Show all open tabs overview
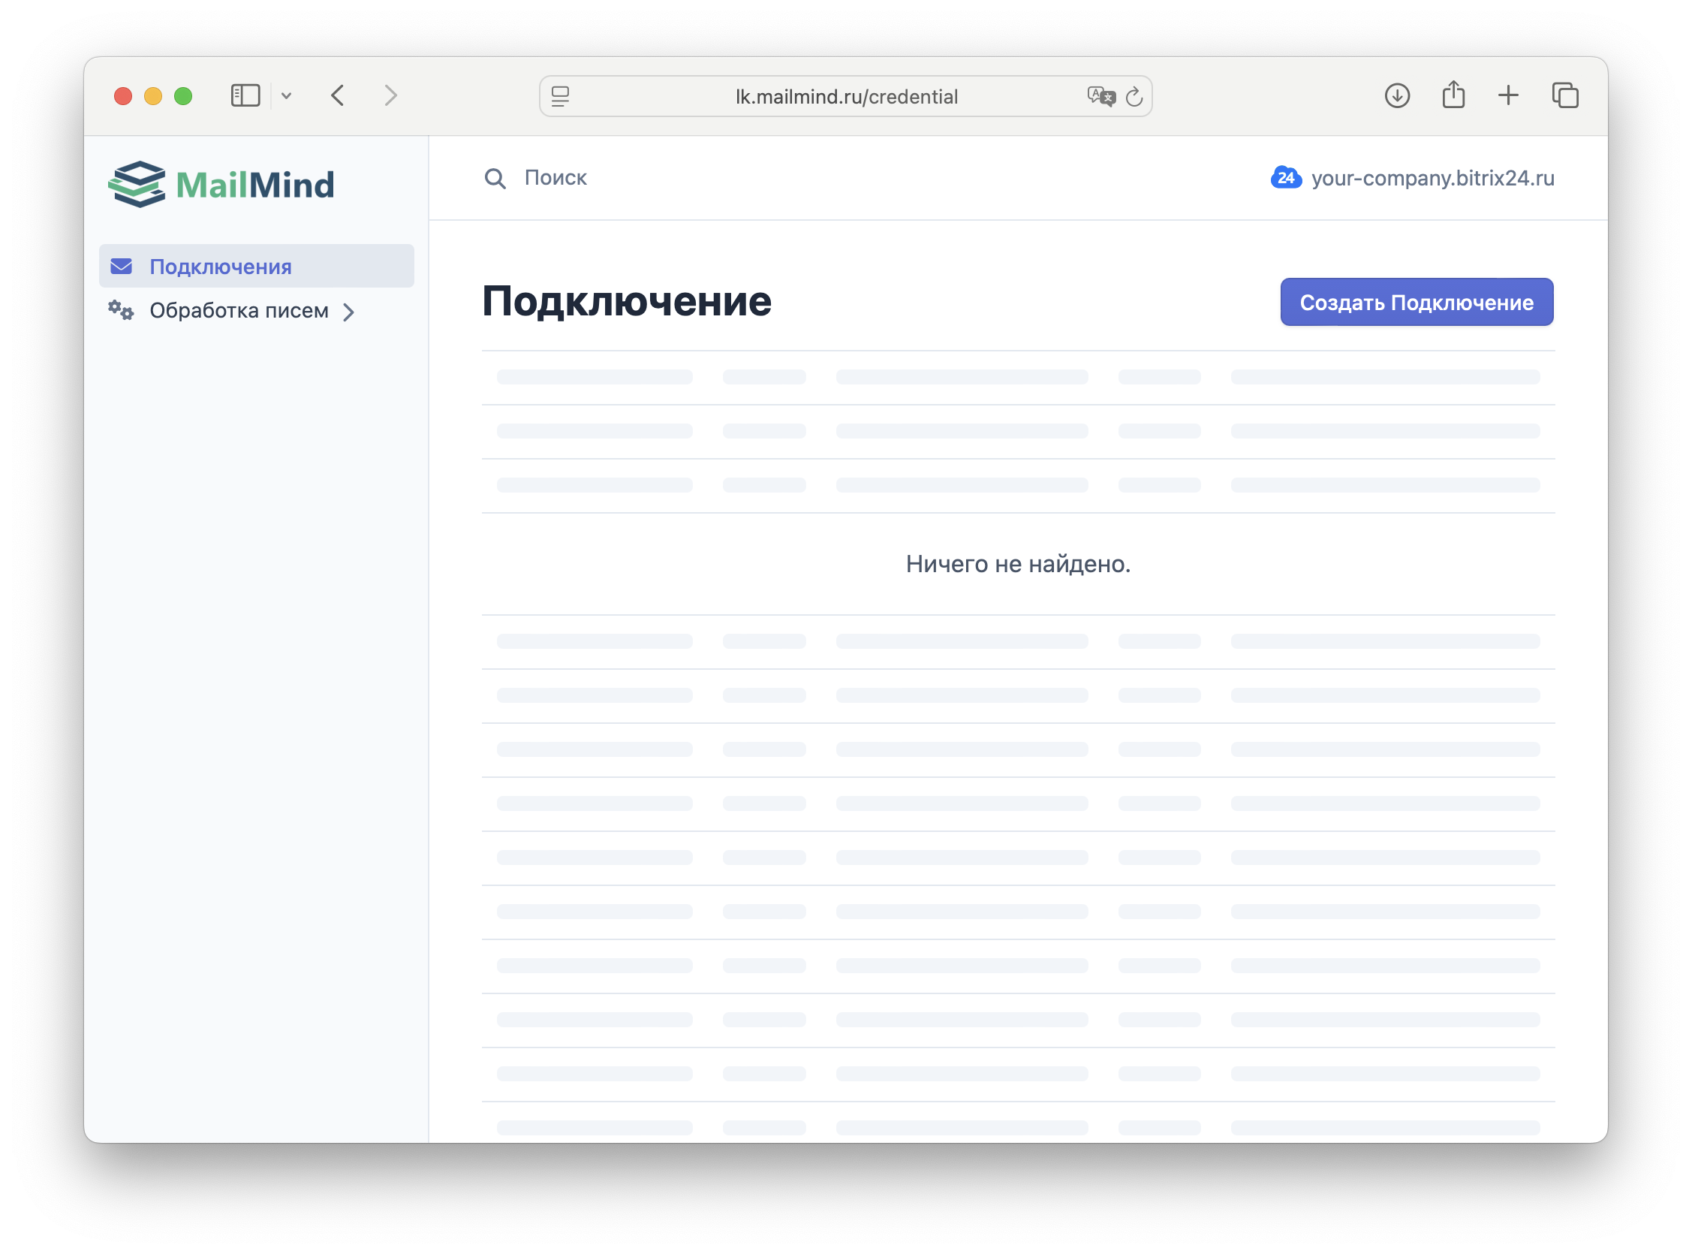Image resolution: width=1692 pixels, height=1254 pixels. (x=1564, y=95)
